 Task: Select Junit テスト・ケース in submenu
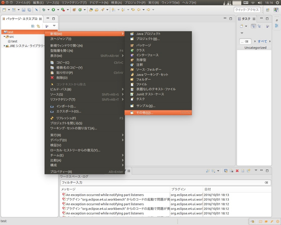(x=158, y=94)
